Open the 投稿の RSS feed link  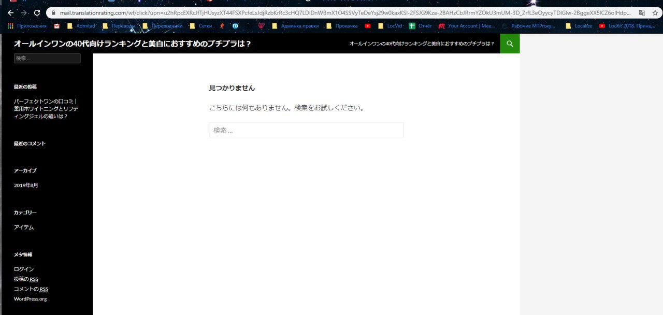pyautogui.click(x=26, y=279)
